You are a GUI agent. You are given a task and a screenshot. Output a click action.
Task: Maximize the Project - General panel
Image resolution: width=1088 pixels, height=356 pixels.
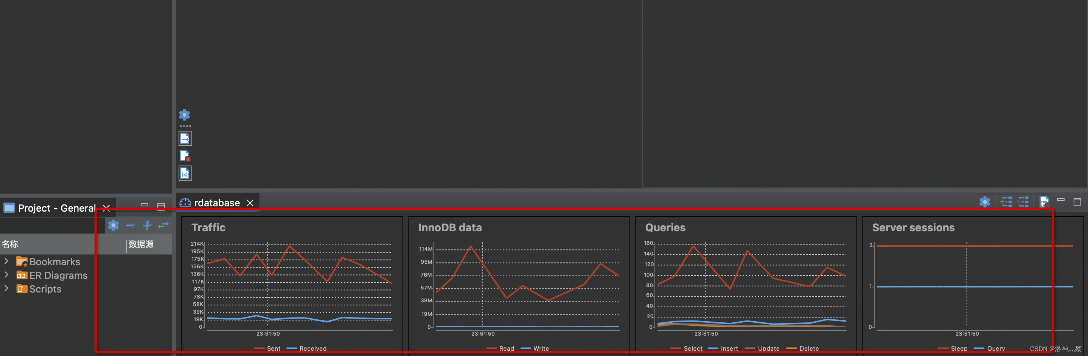(x=161, y=207)
